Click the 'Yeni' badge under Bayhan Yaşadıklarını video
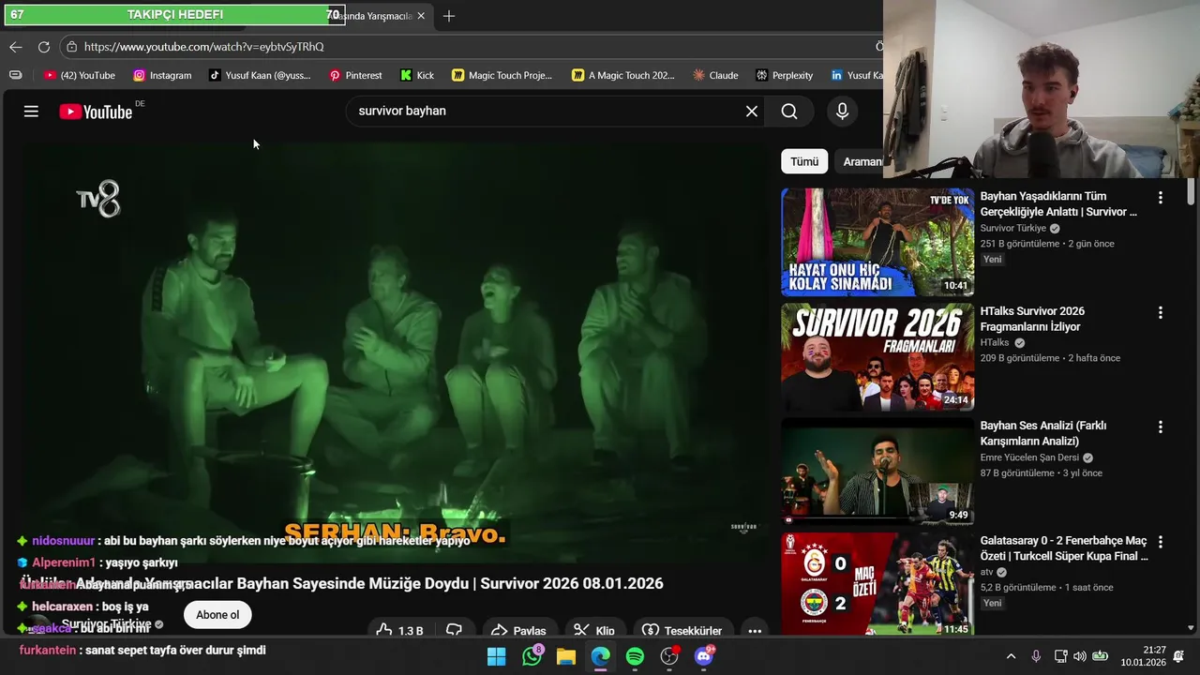 pyautogui.click(x=993, y=260)
